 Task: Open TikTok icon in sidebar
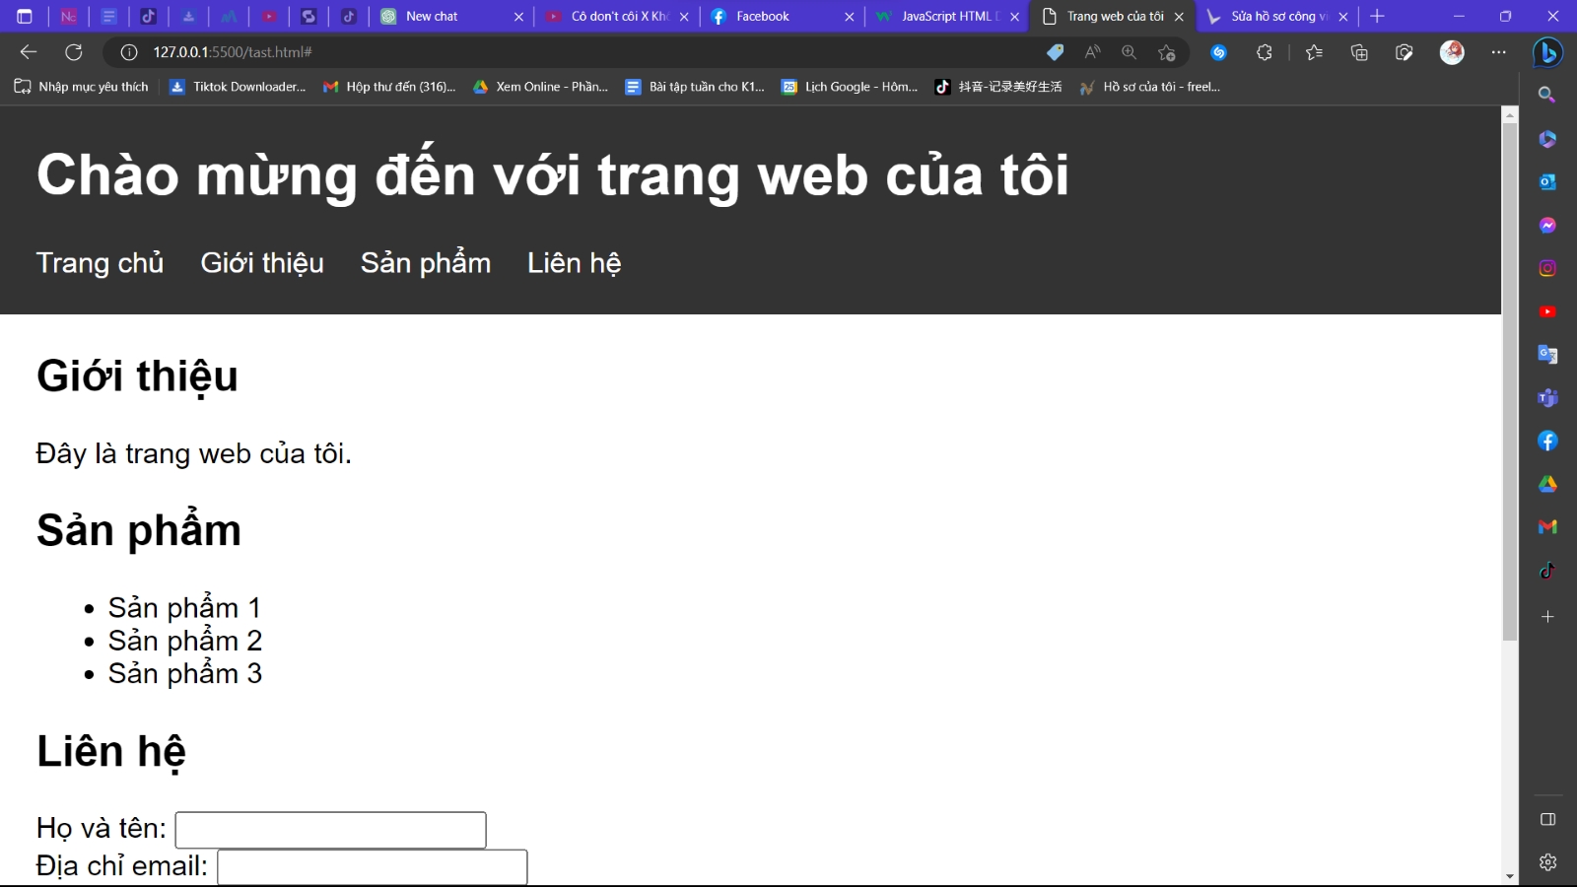coord(1547,570)
